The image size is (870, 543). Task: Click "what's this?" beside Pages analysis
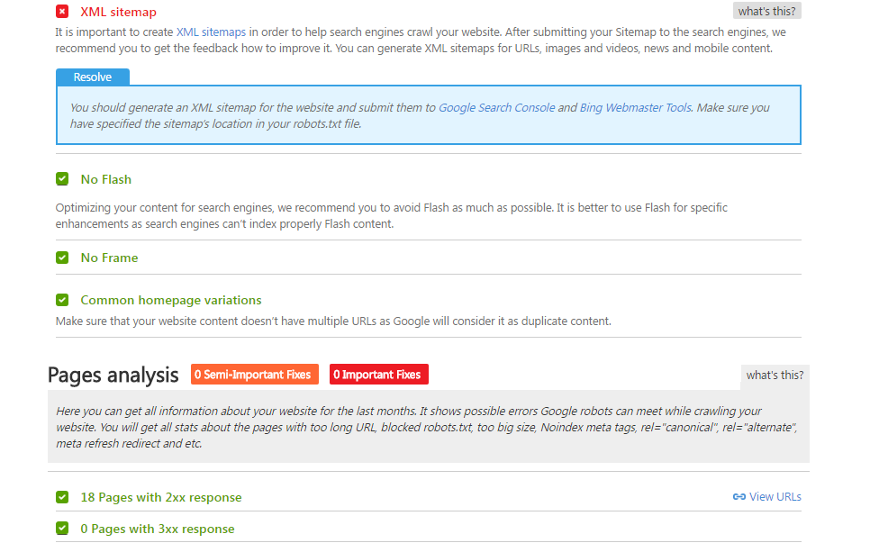(x=775, y=376)
